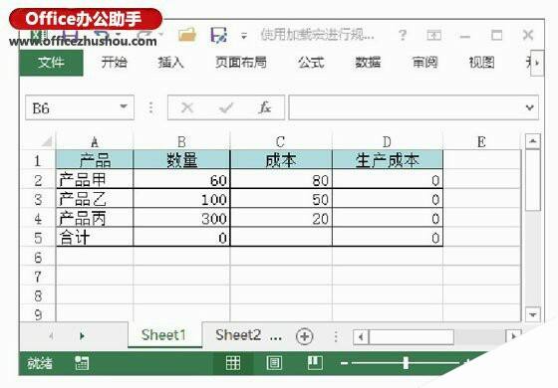
Task: Switch to Normal view icon
Action: 233,363
